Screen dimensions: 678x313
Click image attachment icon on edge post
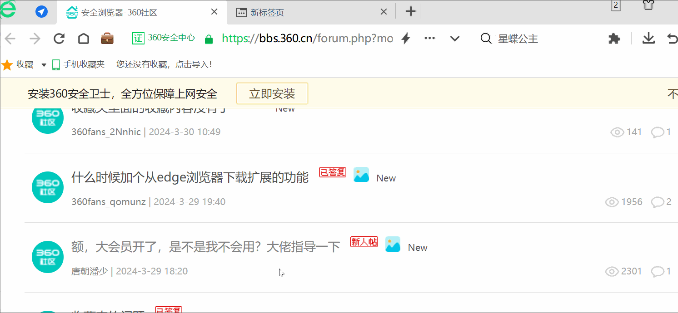click(361, 175)
